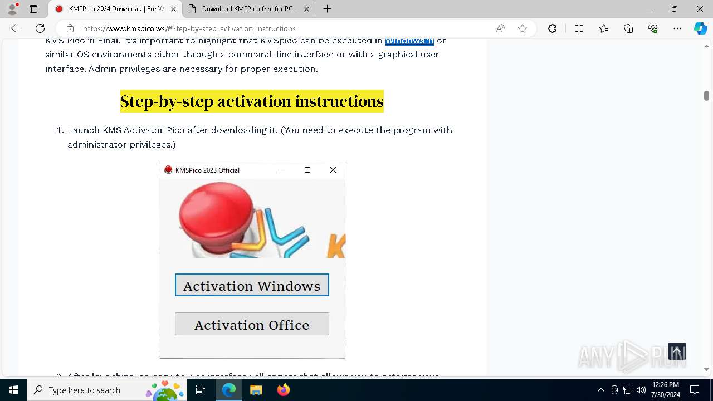This screenshot has height=401, width=713.
Task: Open Split screen icon
Action: pyautogui.click(x=579, y=28)
